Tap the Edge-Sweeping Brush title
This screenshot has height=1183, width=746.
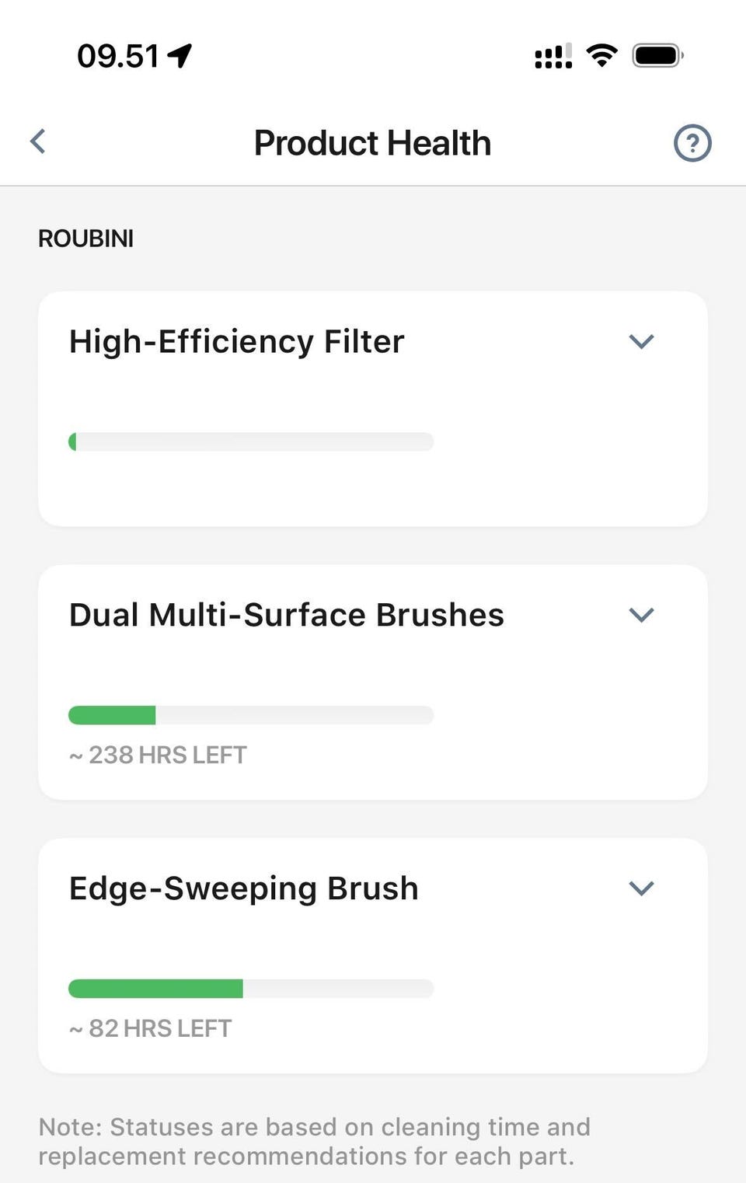point(244,888)
